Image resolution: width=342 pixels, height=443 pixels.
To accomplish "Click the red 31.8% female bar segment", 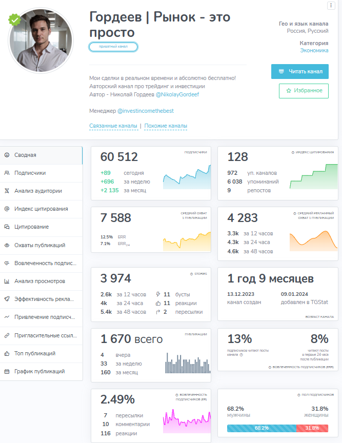I will coord(312,428).
